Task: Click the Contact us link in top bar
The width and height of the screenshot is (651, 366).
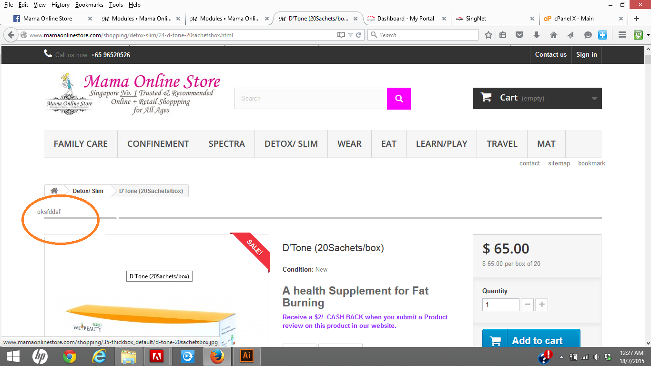Action: click(x=551, y=55)
